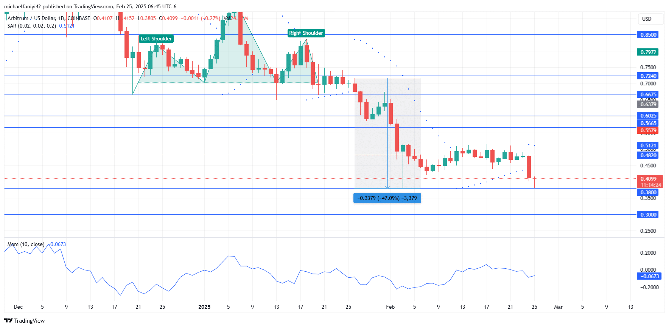Select the SAR (0.02, 0.02, 0.2) indicator legend
This screenshot has height=328, width=669.
coord(32,26)
